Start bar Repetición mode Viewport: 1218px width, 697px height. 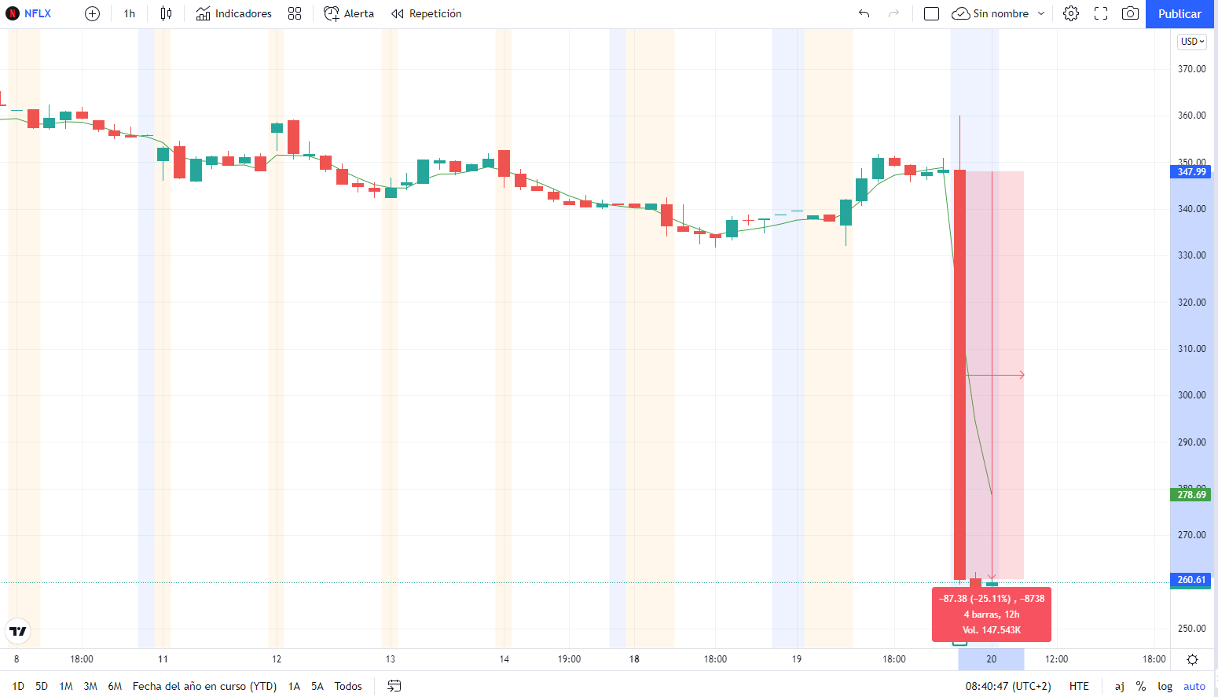[427, 14]
